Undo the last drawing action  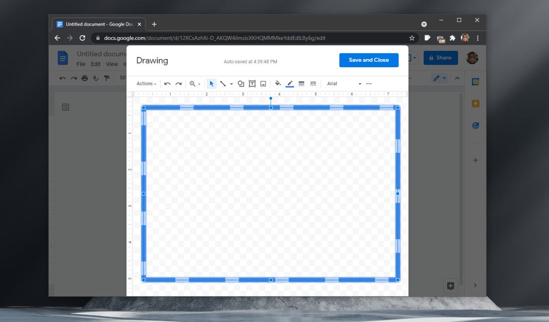(x=167, y=83)
